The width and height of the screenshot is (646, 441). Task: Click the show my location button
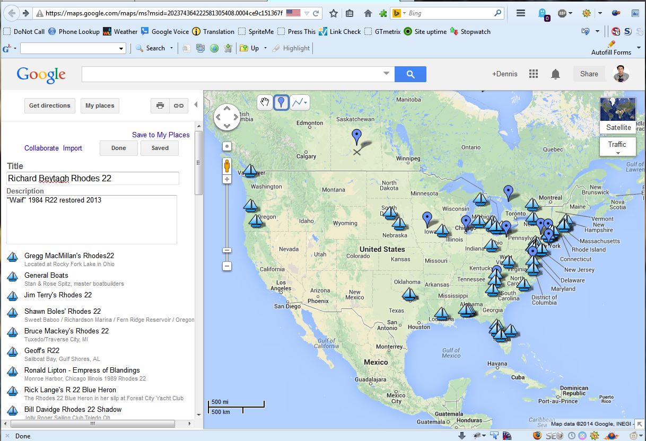tap(227, 146)
